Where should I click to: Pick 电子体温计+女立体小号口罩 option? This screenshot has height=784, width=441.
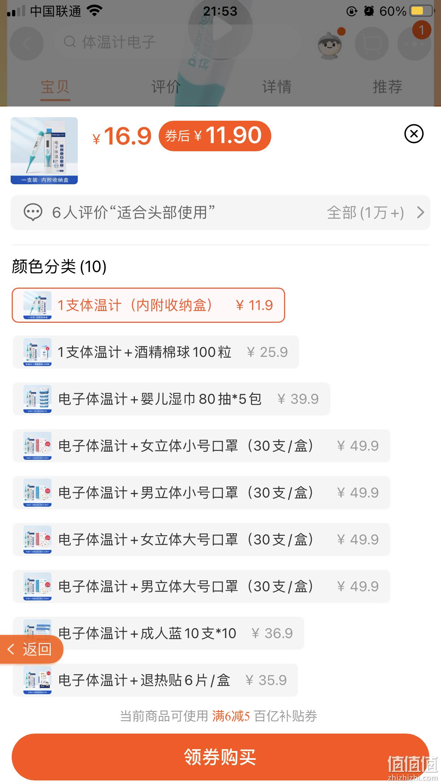click(x=201, y=446)
